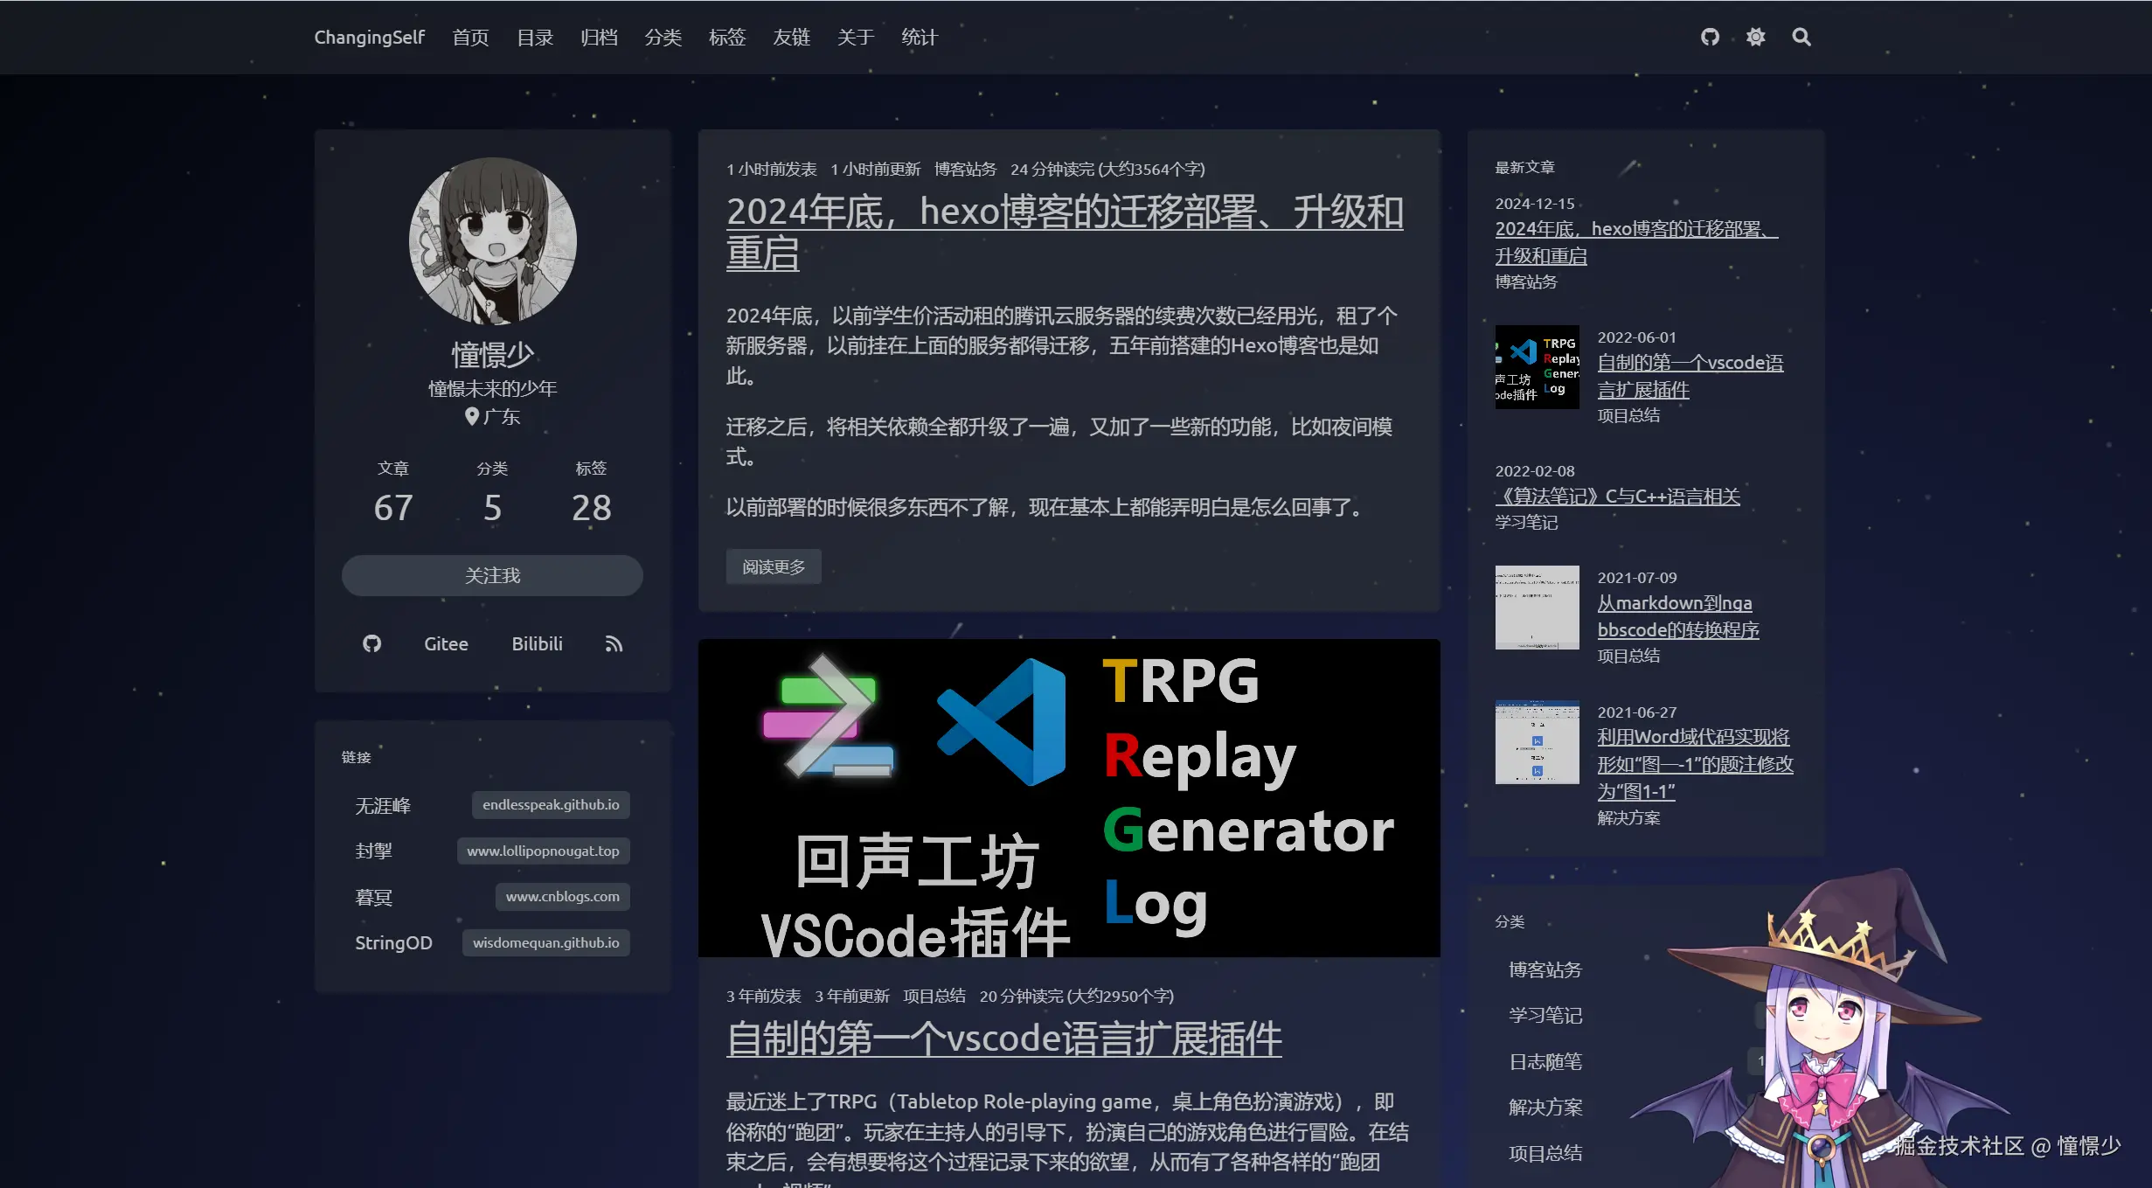The image size is (2152, 1188).
Task: Click 阅读更多 on the hexo migration post
Action: [773, 566]
